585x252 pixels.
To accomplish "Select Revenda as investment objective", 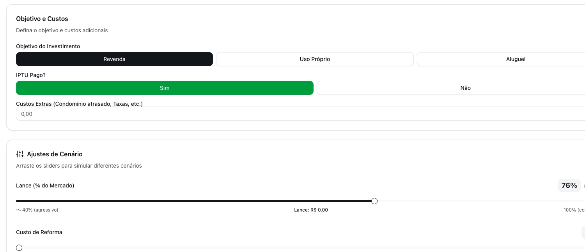I will [114, 59].
